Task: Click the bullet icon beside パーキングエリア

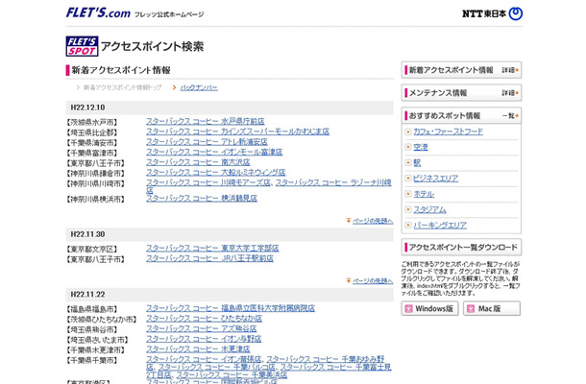Action: point(408,225)
